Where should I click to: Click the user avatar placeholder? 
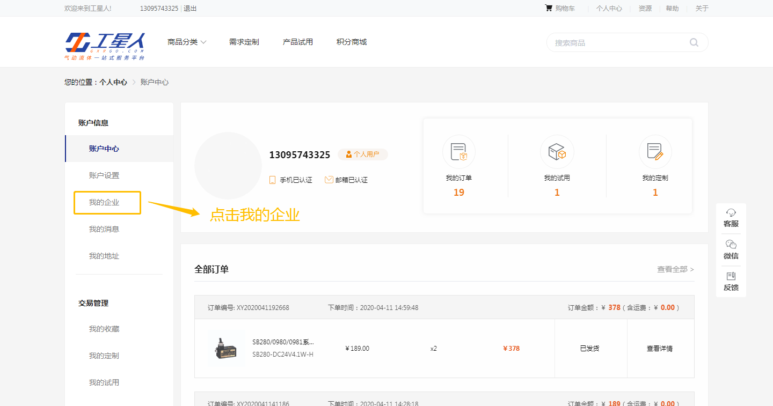pos(228,166)
